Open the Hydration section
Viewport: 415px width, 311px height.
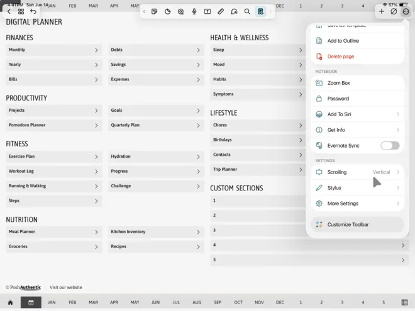click(156, 156)
